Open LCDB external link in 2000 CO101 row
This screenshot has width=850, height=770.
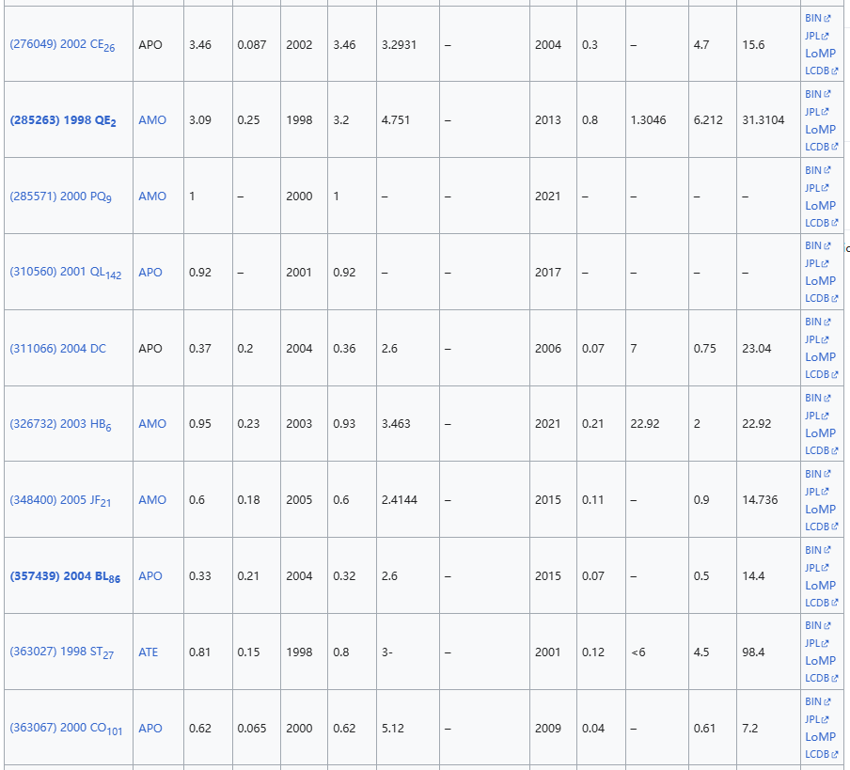[817, 754]
